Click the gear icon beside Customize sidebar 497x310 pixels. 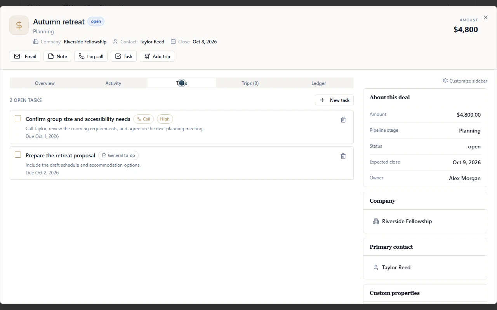pos(445,81)
